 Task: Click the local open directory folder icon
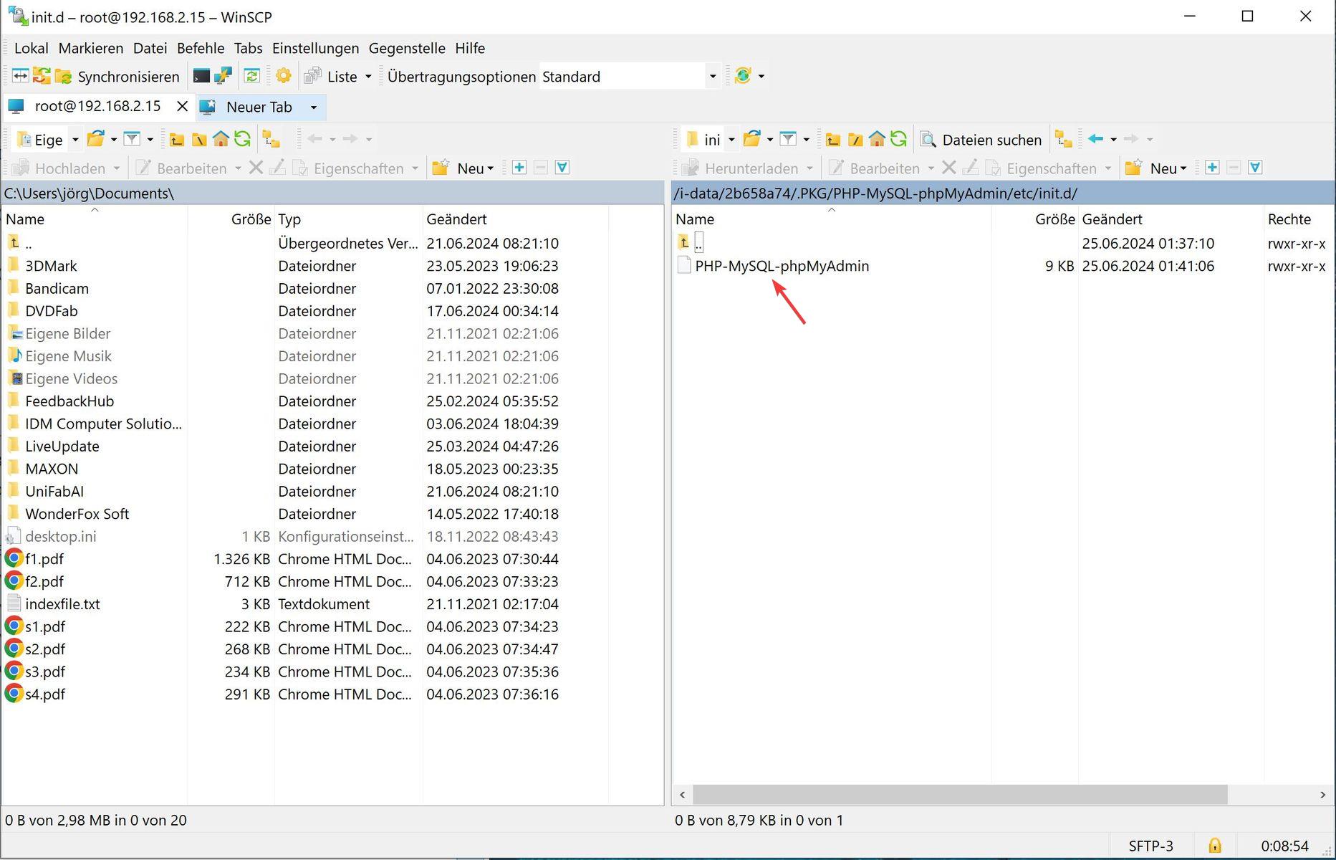click(96, 139)
